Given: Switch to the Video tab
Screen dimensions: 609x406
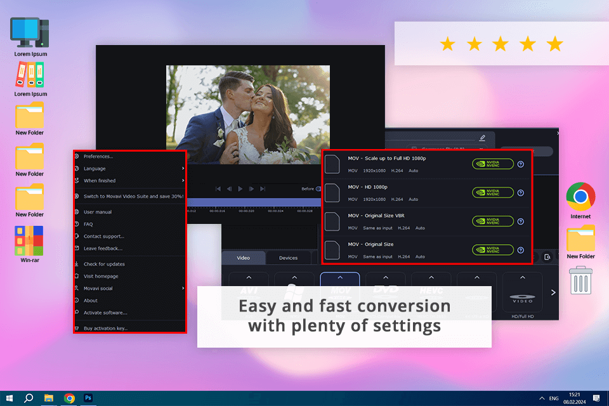Looking at the screenshot, I should coord(244,258).
